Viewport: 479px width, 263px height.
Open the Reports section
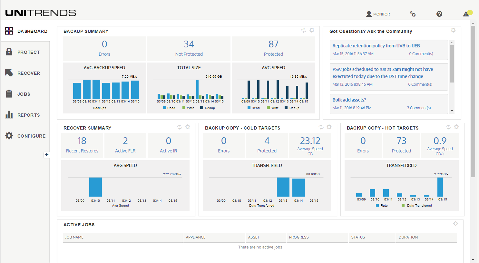click(28, 115)
